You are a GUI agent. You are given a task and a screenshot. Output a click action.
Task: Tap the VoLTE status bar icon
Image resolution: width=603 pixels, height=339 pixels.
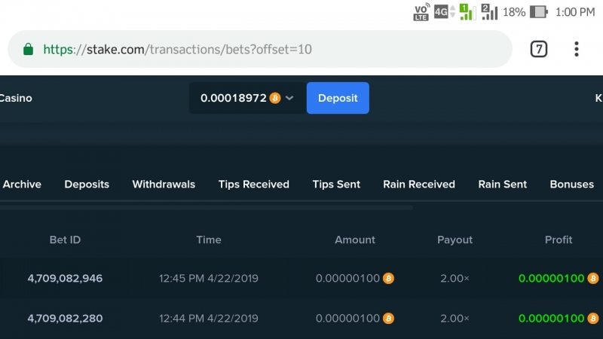coord(421,12)
